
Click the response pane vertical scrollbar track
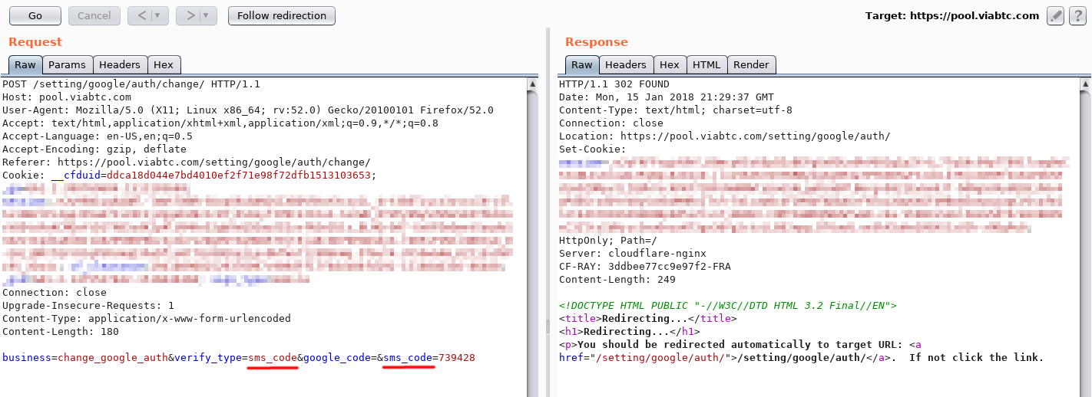point(1086,242)
